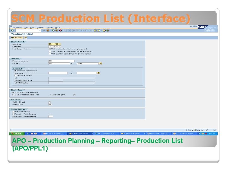Click the yellow Exit icon

pyautogui.click(x=57, y=31)
